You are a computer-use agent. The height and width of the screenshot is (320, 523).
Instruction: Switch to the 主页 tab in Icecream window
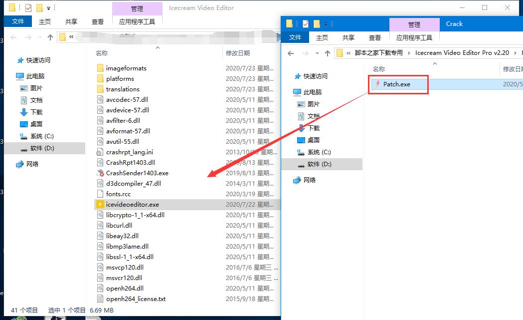coord(45,21)
